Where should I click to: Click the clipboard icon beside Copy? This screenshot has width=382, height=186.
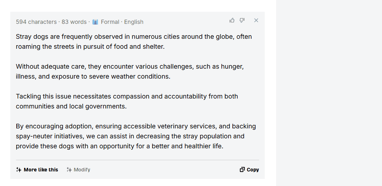click(x=242, y=170)
